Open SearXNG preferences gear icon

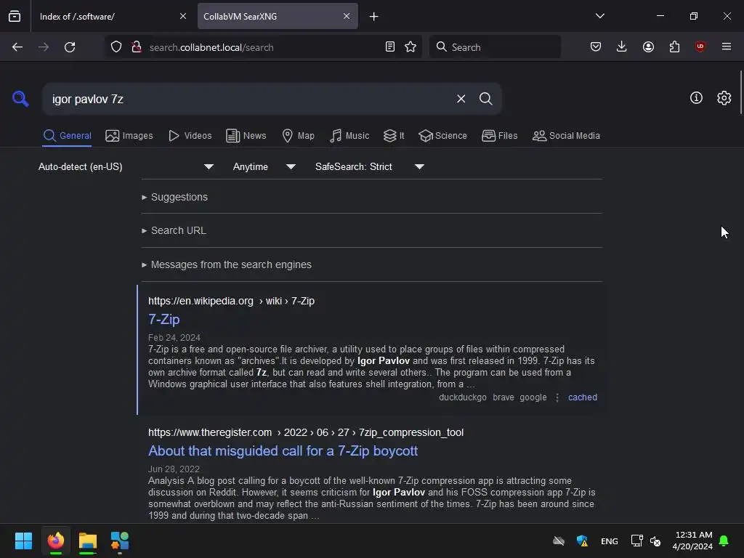[724, 98]
